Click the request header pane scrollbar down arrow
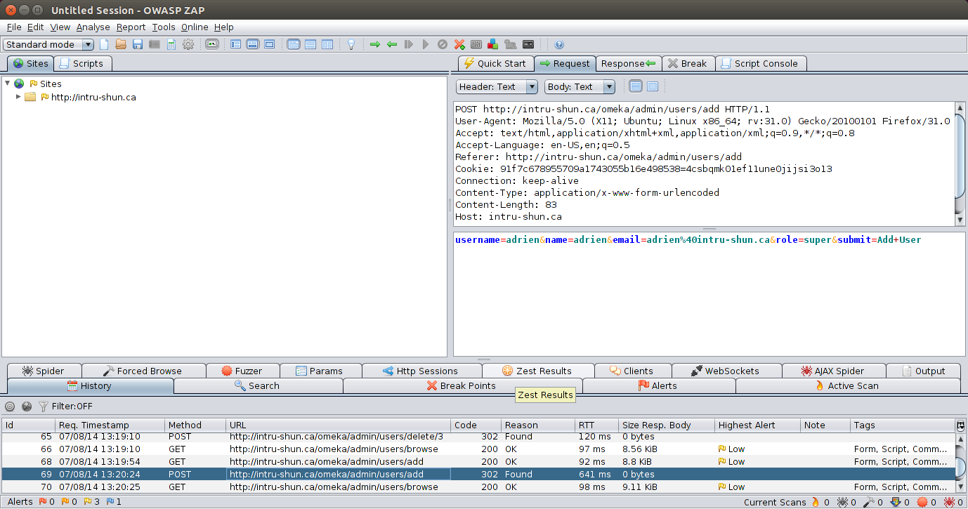Viewport: 968px width, 509px height. click(x=960, y=220)
